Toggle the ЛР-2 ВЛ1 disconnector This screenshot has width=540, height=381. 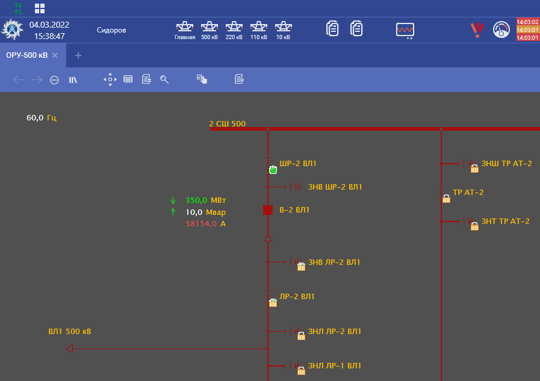click(x=268, y=297)
